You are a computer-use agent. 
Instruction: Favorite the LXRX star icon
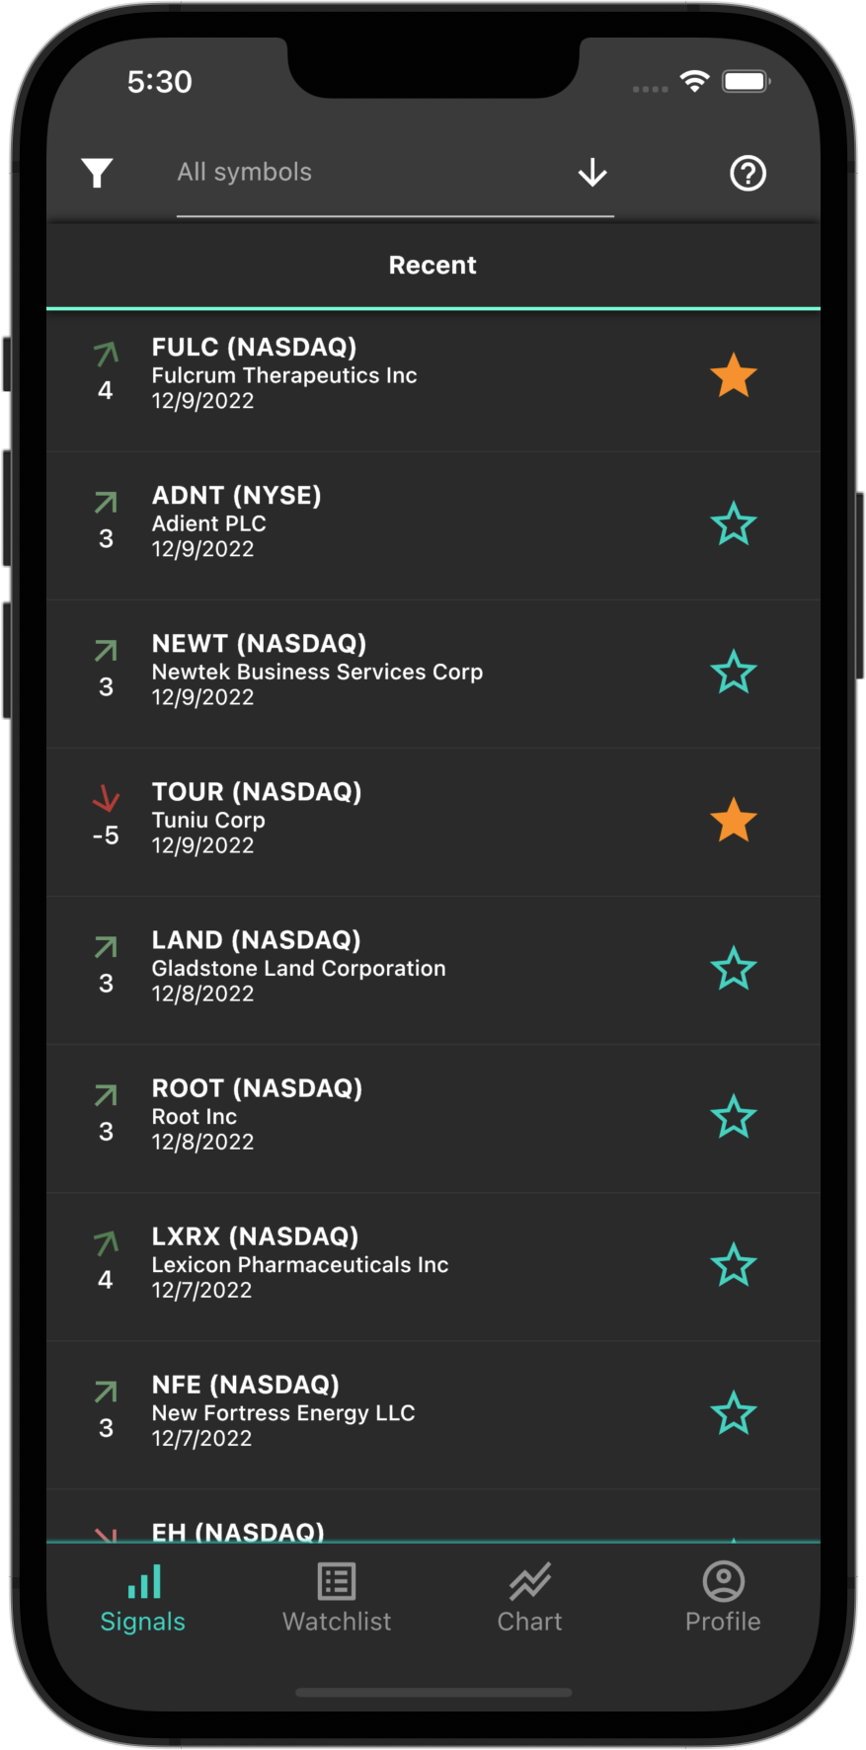[x=734, y=1265]
